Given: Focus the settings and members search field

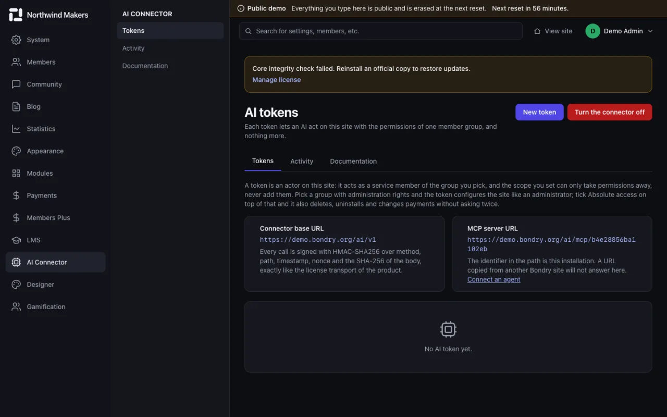Looking at the screenshot, I should (381, 31).
